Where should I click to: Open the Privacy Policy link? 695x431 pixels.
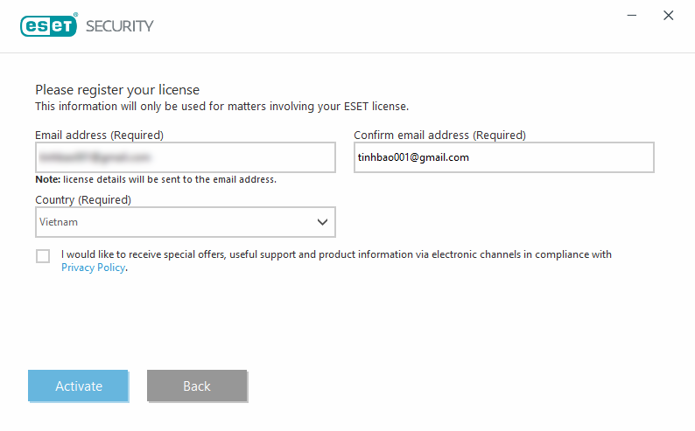point(94,268)
